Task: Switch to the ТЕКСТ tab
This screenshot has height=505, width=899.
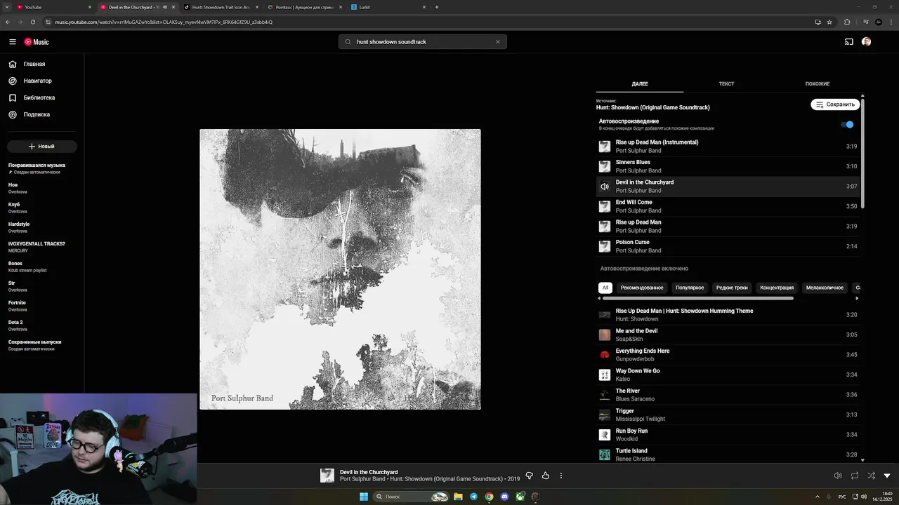Action: tap(726, 83)
